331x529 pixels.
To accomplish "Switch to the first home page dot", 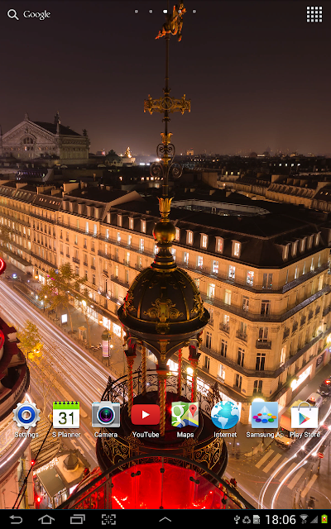I will (137, 12).
